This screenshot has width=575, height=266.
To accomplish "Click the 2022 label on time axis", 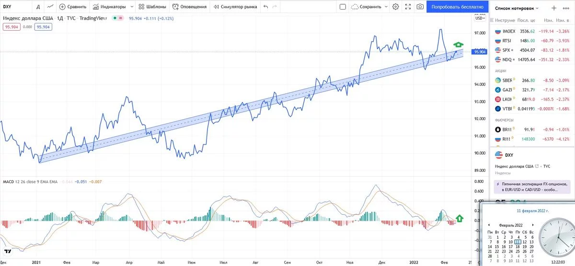I will [x=414, y=263].
